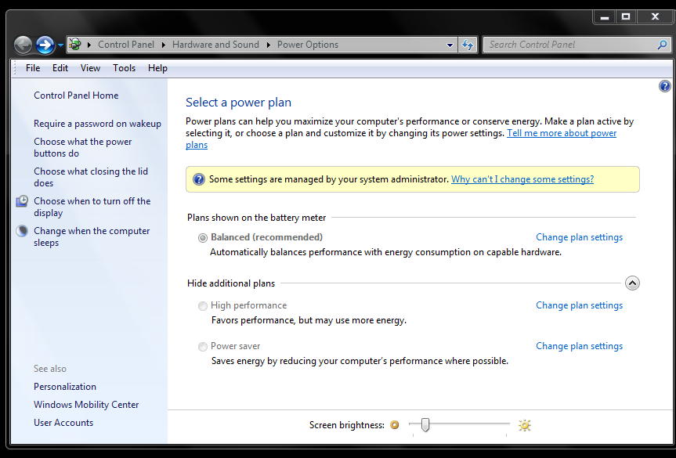This screenshot has height=458, width=676.
Task: Click the refresh icon next to address bar
Action: [468, 45]
